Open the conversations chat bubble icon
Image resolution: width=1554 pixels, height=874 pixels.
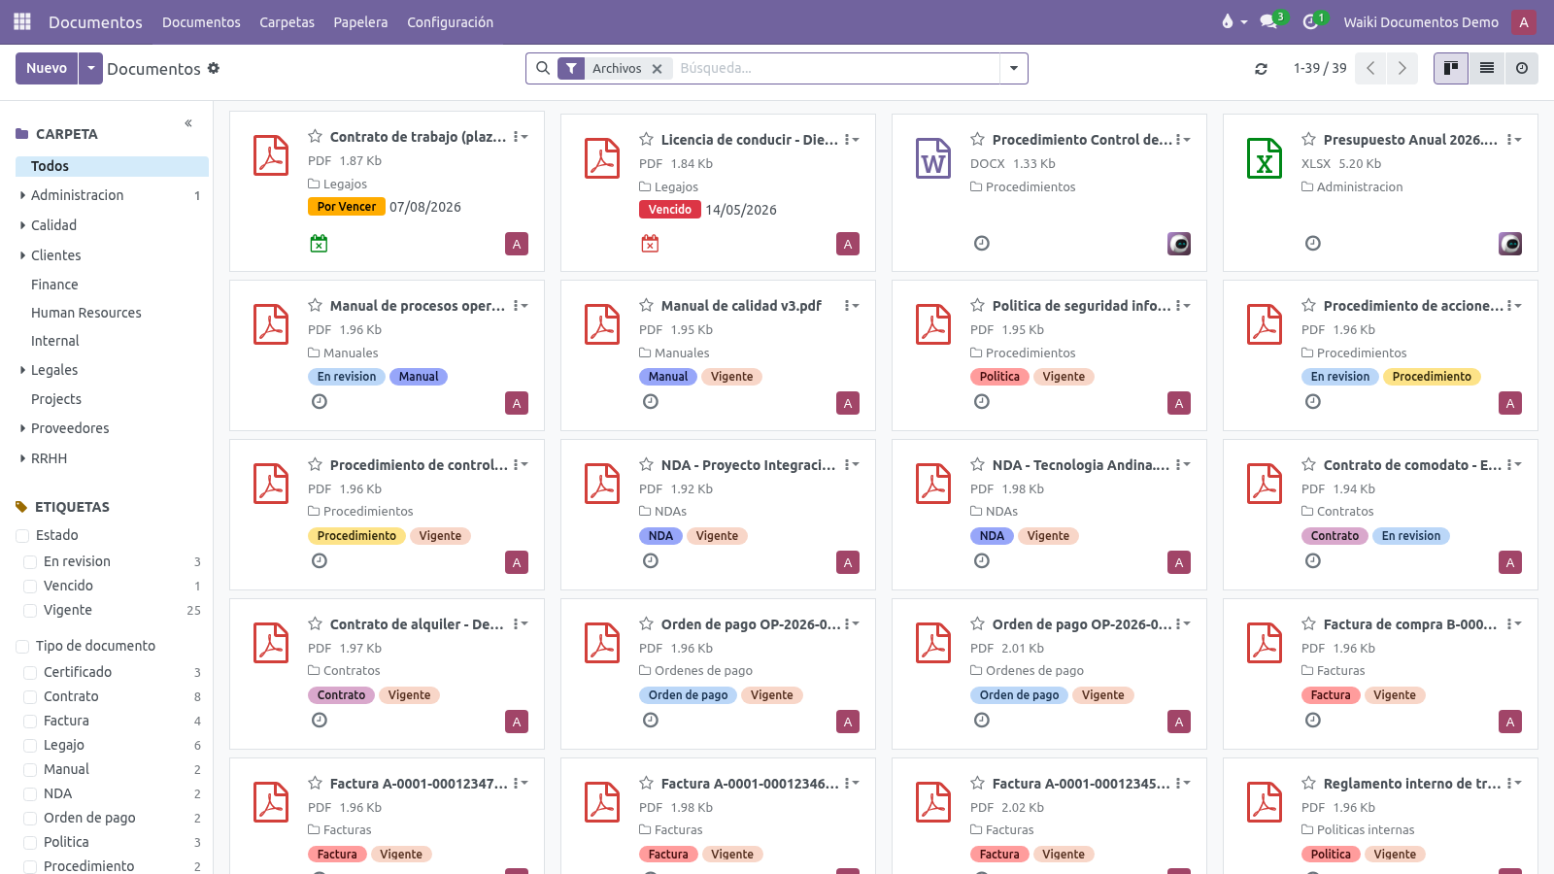pos(1268,21)
